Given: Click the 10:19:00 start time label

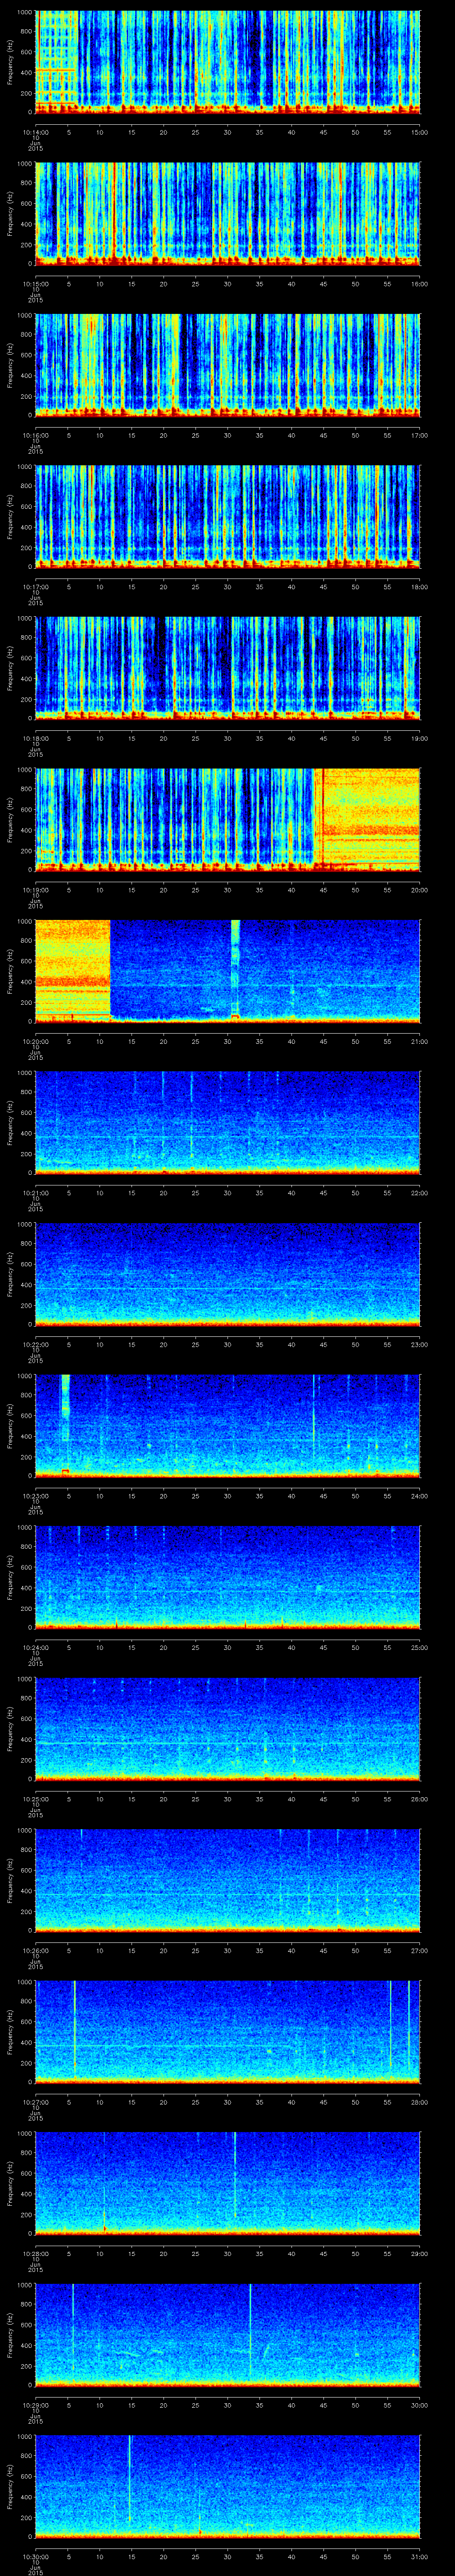Looking at the screenshot, I should [x=36, y=890].
